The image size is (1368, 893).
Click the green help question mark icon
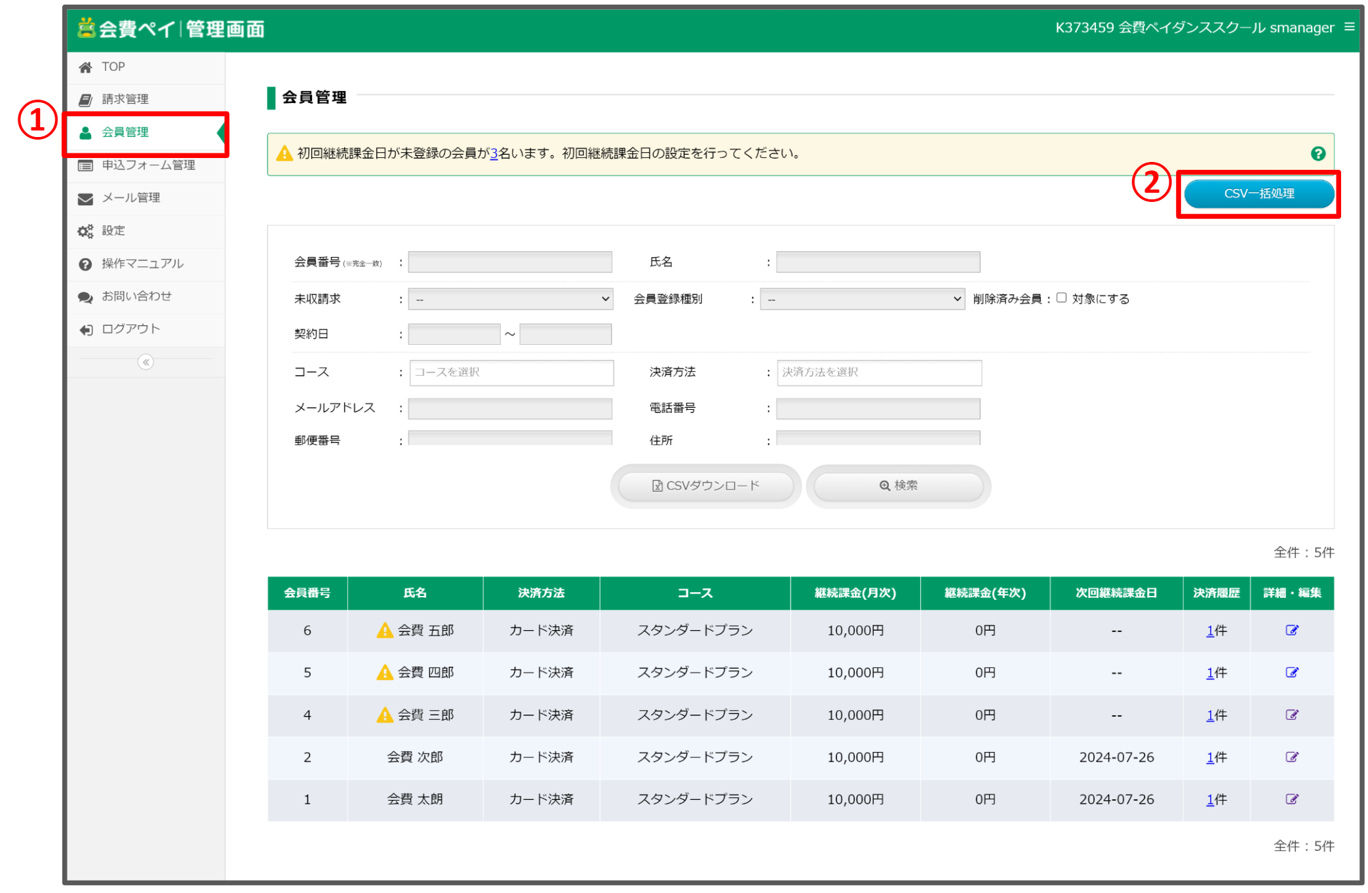[1318, 153]
